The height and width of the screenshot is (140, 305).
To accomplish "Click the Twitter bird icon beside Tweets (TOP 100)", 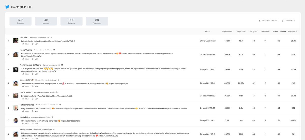I will click(x=7, y=7).
